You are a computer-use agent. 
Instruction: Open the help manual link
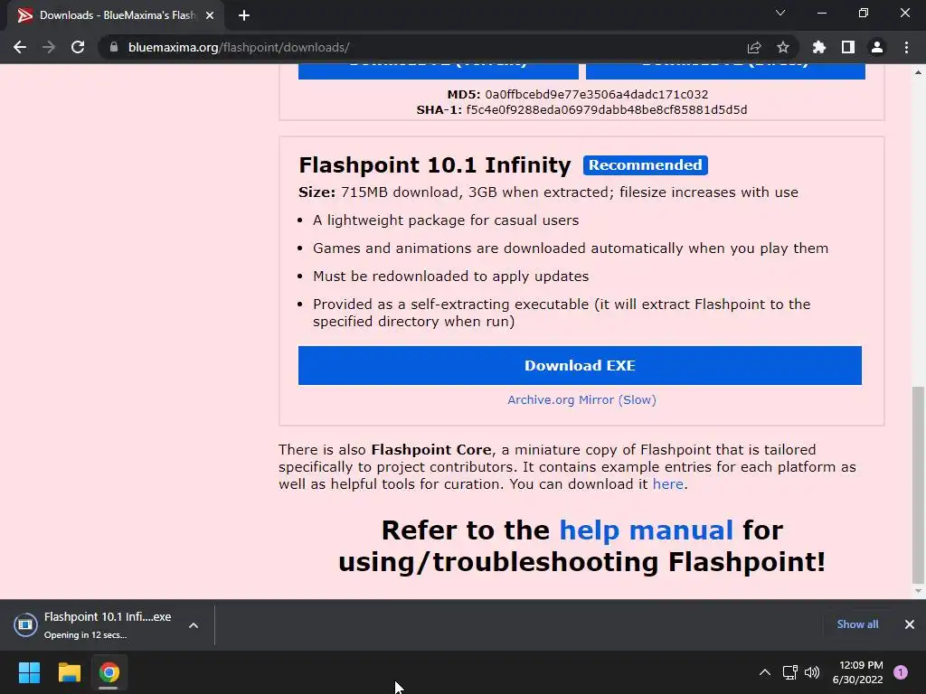pyautogui.click(x=646, y=530)
